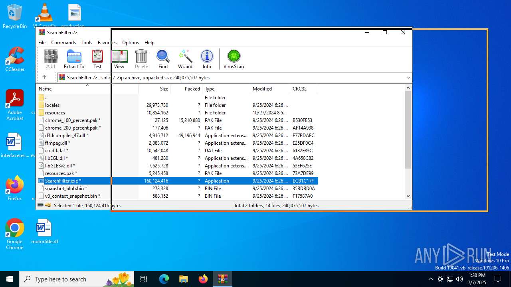The width and height of the screenshot is (511, 287).
Task: Select libEGL.dll file
Action: point(177,158)
